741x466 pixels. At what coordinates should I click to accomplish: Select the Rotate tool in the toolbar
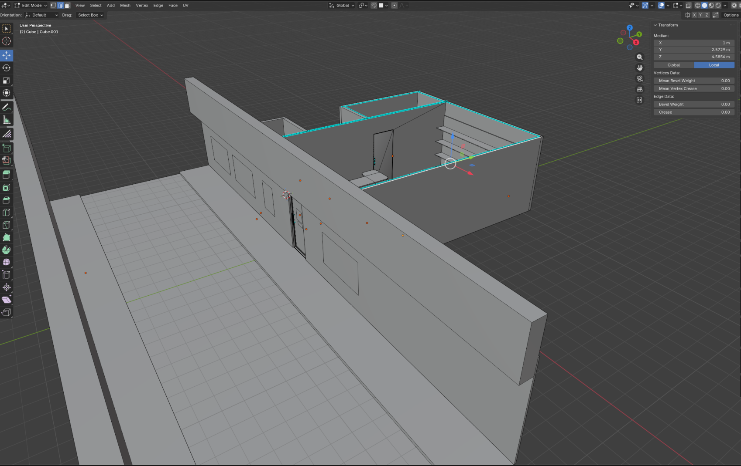tap(7, 68)
